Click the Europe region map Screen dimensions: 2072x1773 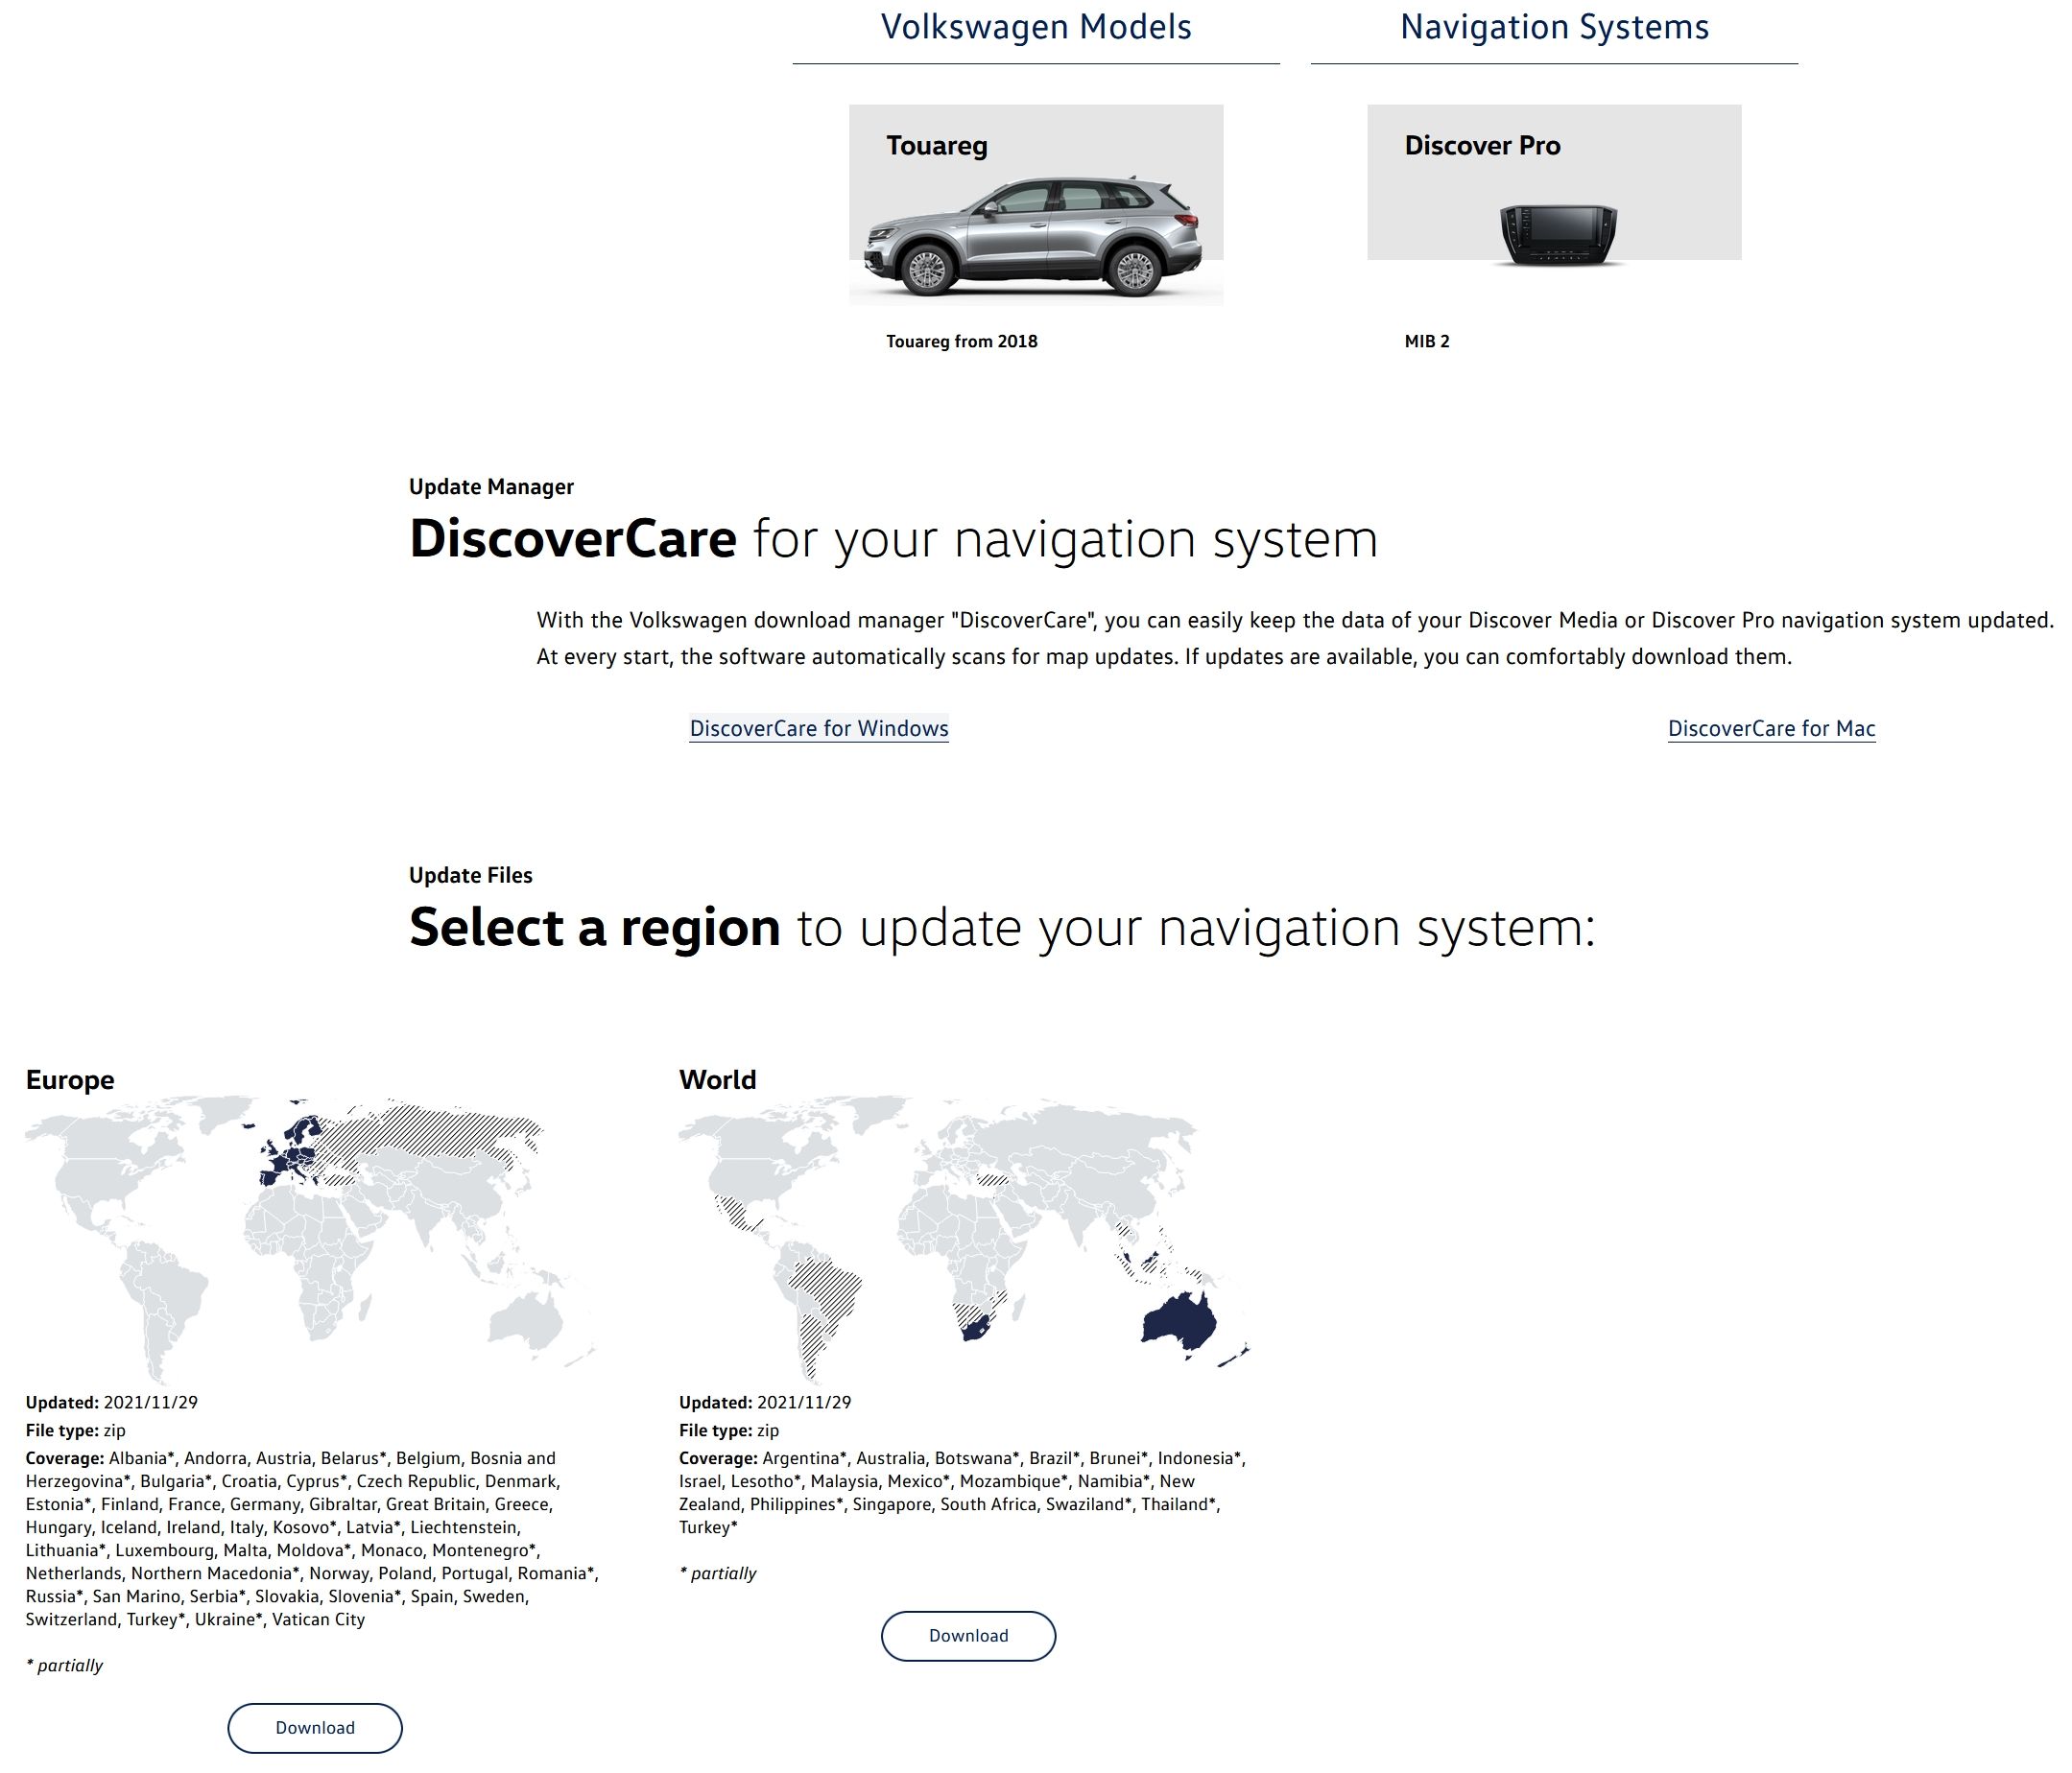(x=311, y=1241)
